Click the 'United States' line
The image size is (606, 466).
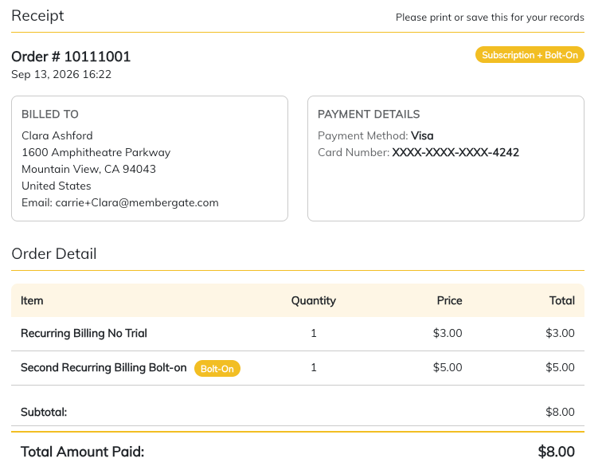[57, 186]
